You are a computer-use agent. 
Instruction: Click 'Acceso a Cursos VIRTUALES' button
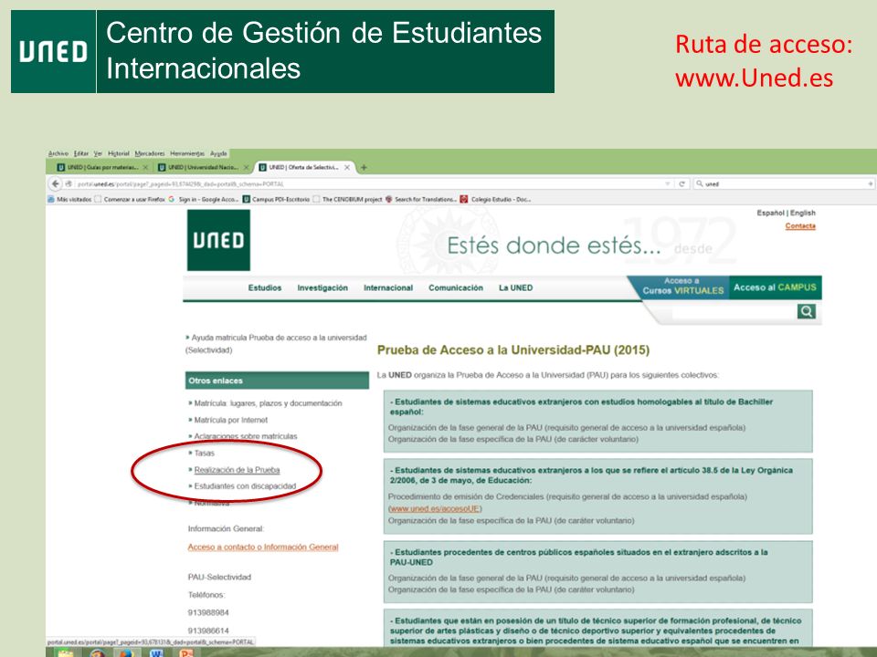pos(682,287)
